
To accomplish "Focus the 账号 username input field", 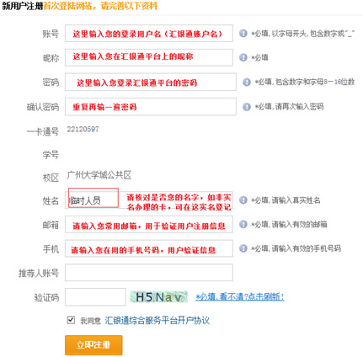I will [x=149, y=34].
